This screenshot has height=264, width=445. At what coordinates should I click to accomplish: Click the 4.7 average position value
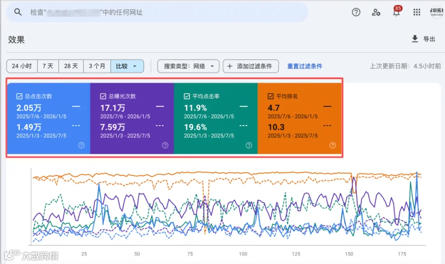coord(273,108)
